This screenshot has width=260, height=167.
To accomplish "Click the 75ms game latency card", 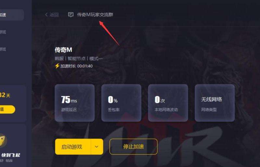I will pos(75,103).
